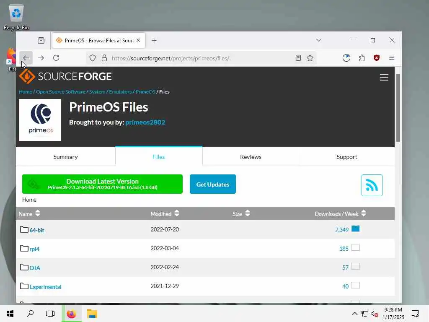Image resolution: width=429 pixels, height=322 pixels.
Task: Click the tracking protection shield icon
Action: click(x=93, y=58)
